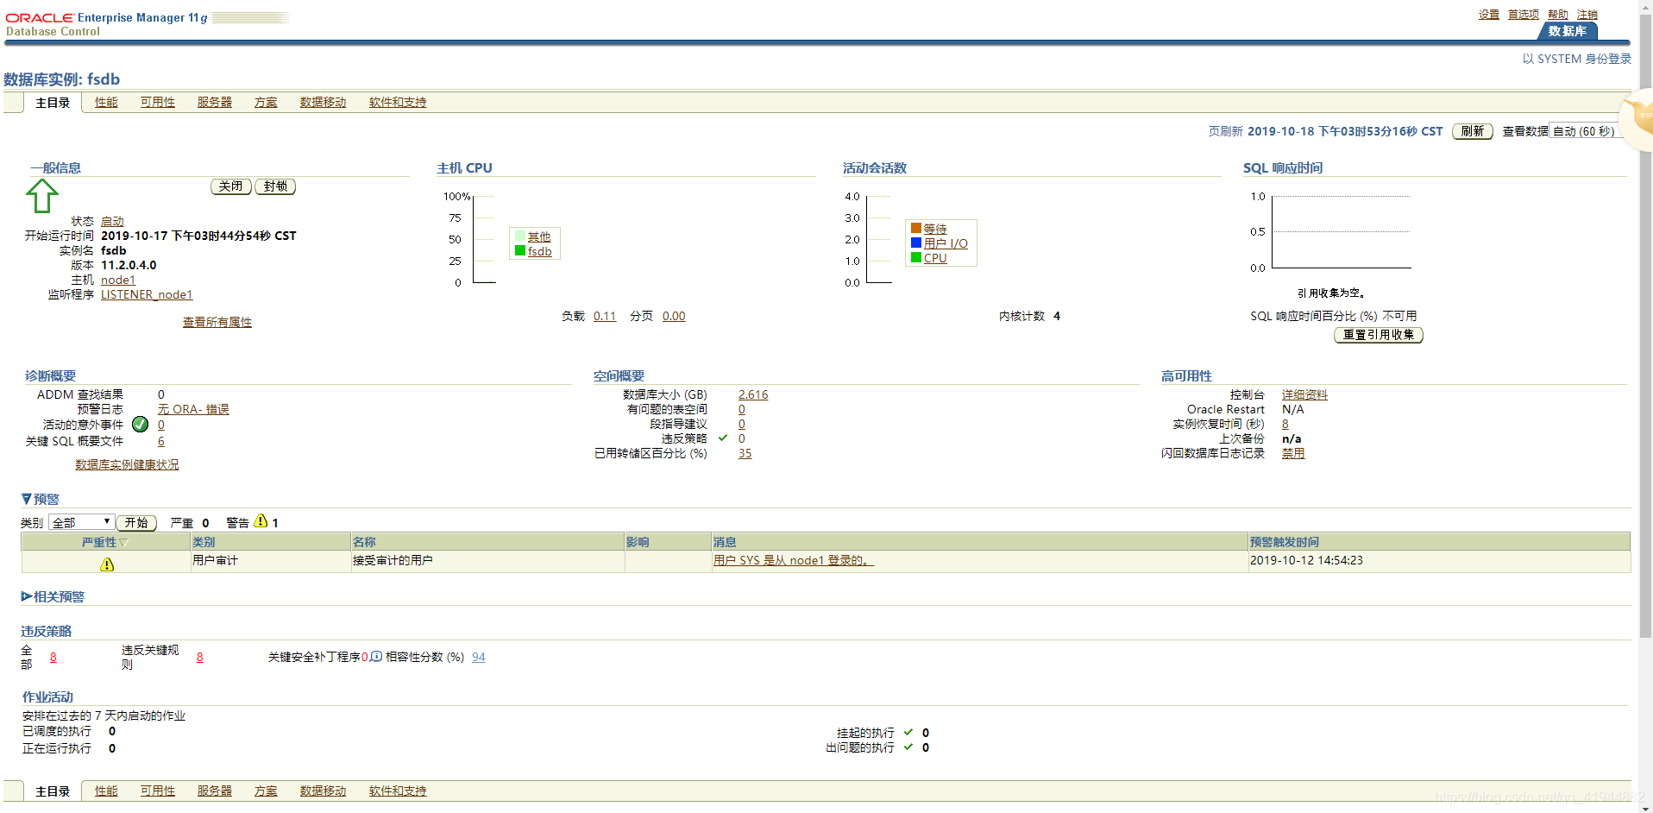Switch to bottom 性能 tab
This screenshot has height=813, width=1653.
(106, 791)
